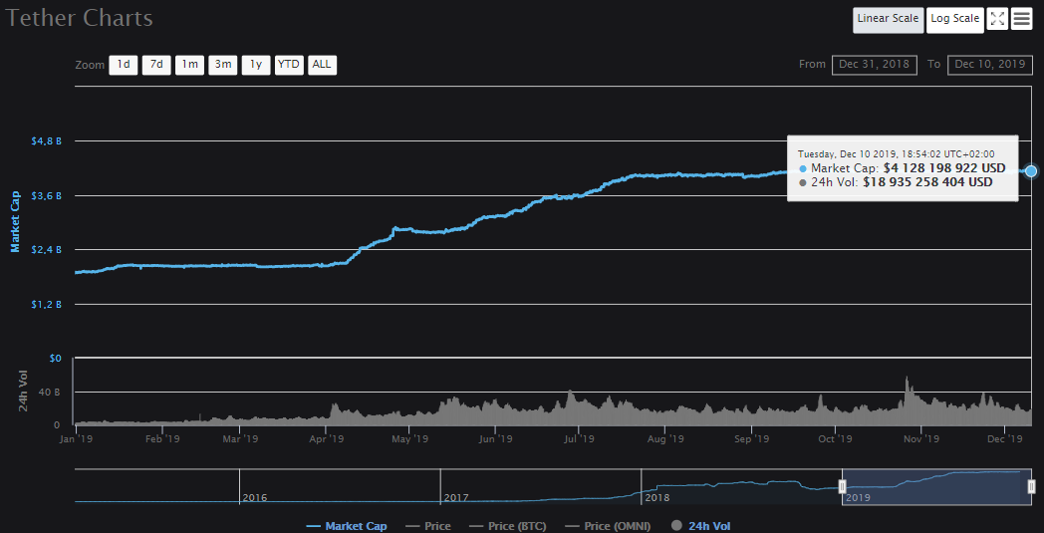Edit the To date field
This screenshot has height=533, width=1044.
990,65
